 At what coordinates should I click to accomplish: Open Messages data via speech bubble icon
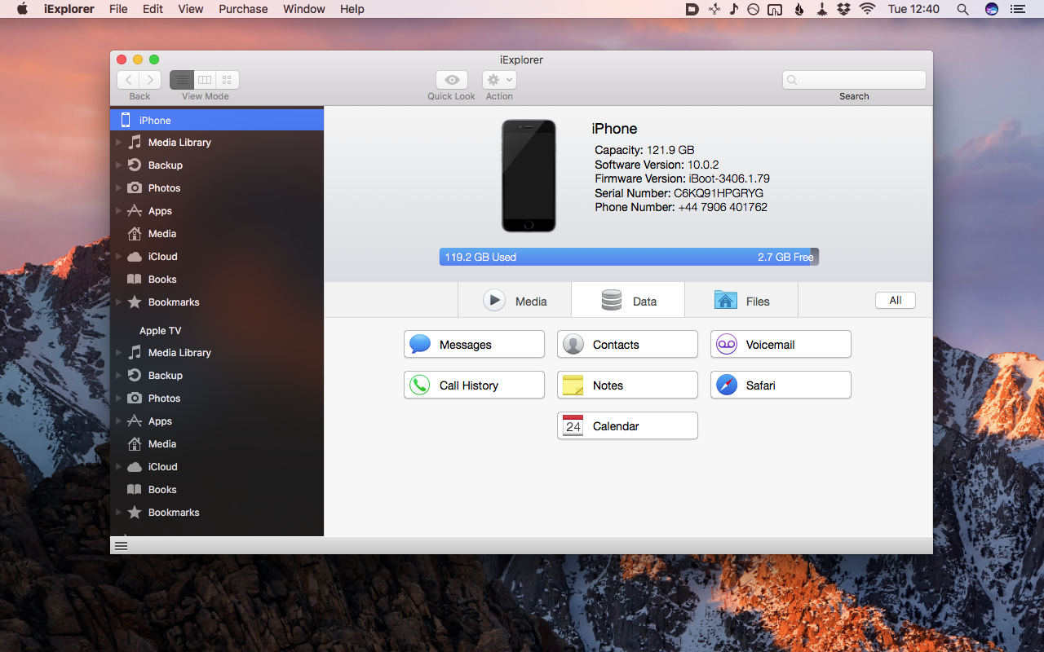point(420,344)
